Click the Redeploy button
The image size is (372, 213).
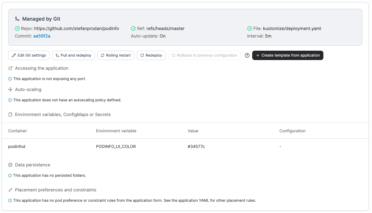[151, 55]
